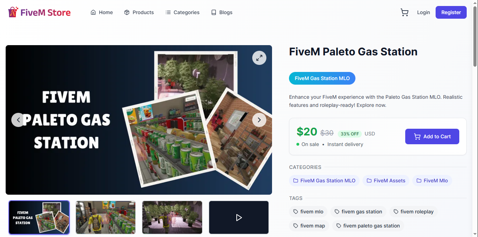Expand product image to fullscreen
This screenshot has width=478, height=237.
click(x=259, y=58)
